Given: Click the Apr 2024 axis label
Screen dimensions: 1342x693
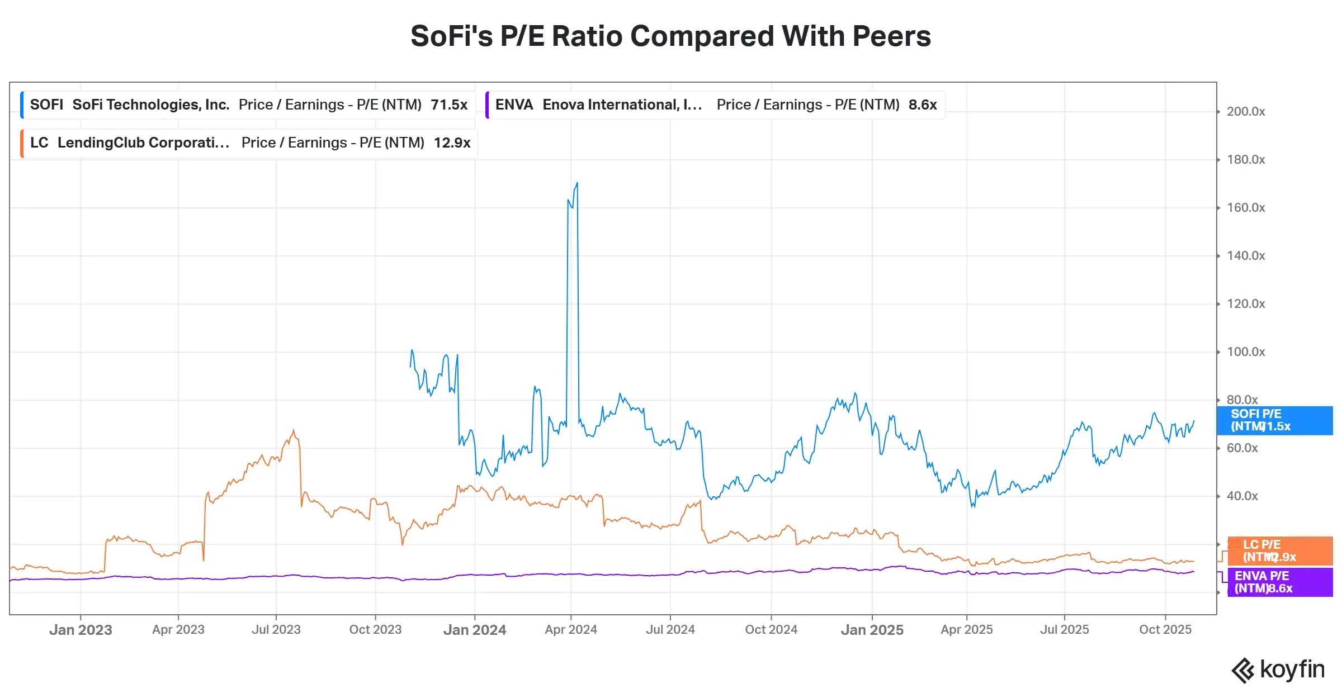Looking at the screenshot, I should (571, 630).
